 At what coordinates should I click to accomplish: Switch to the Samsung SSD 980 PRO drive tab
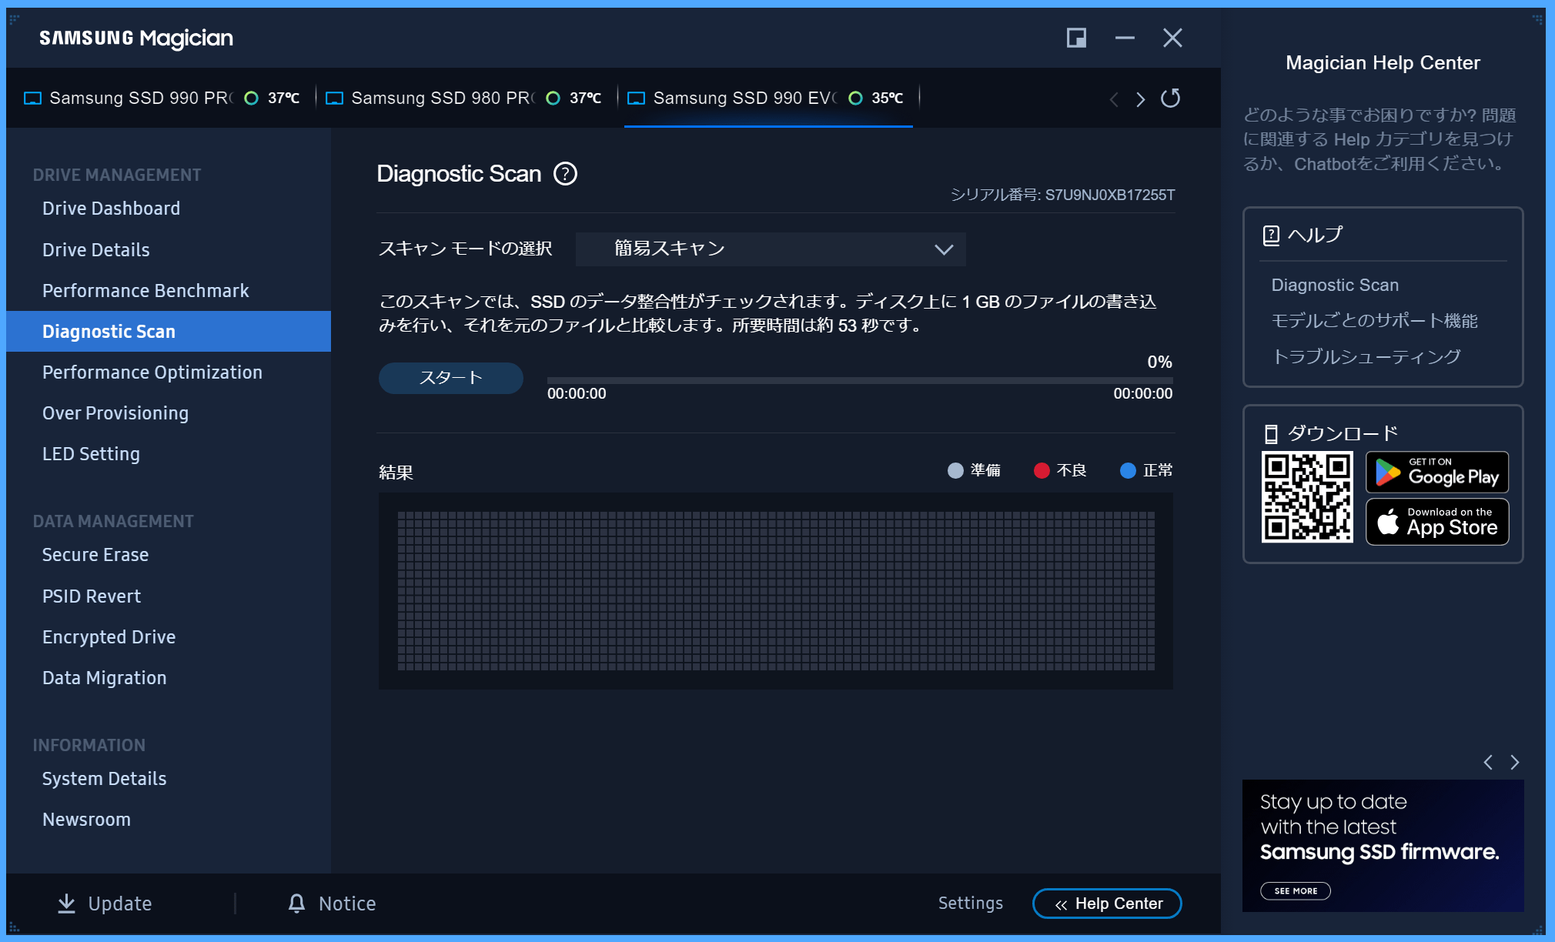click(466, 99)
